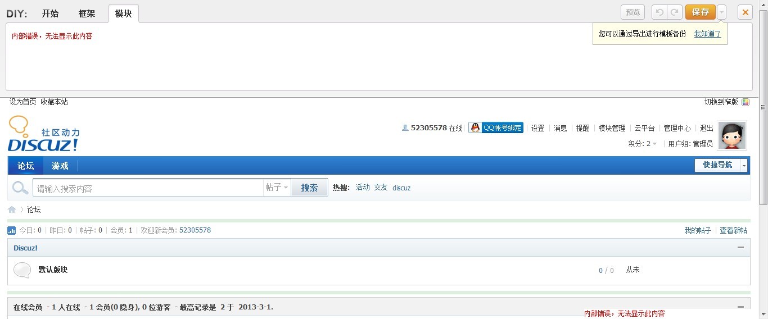768x319 pixels.
Task: Switch to the 框架 tab
Action: (x=87, y=13)
